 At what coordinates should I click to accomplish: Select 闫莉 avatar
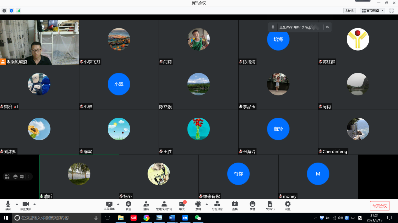click(199, 39)
